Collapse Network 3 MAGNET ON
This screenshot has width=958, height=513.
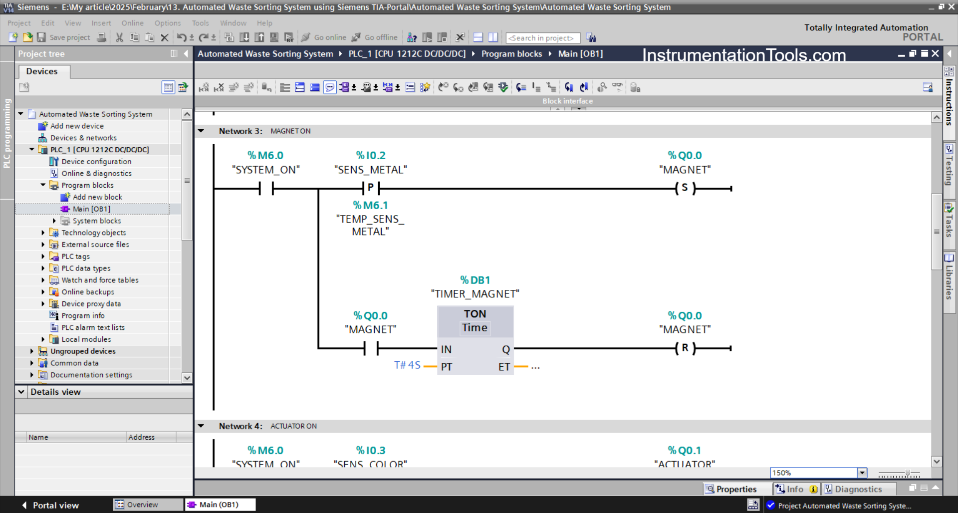click(201, 131)
